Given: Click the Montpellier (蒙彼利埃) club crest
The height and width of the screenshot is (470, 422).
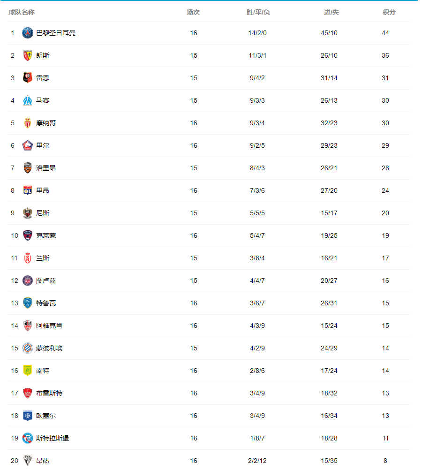Looking at the screenshot, I should click(28, 348).
